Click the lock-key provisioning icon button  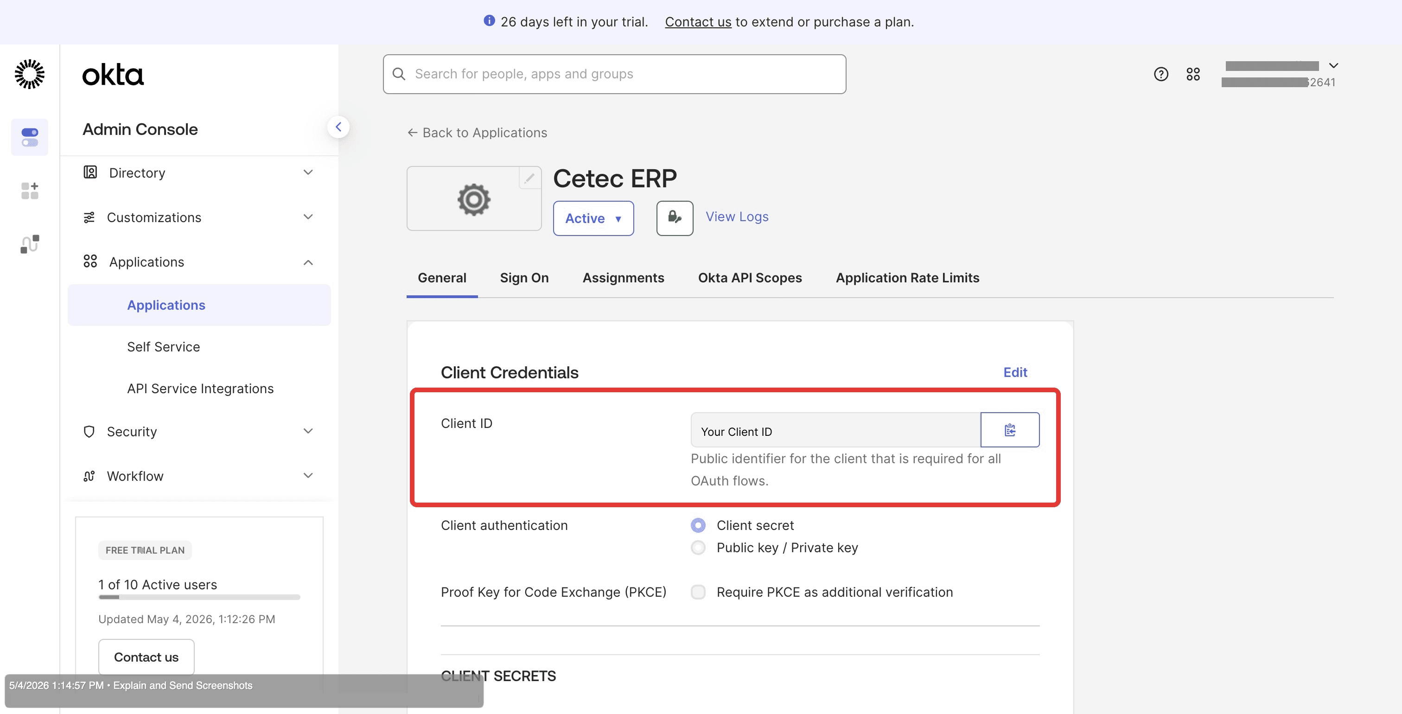(674, 218)
